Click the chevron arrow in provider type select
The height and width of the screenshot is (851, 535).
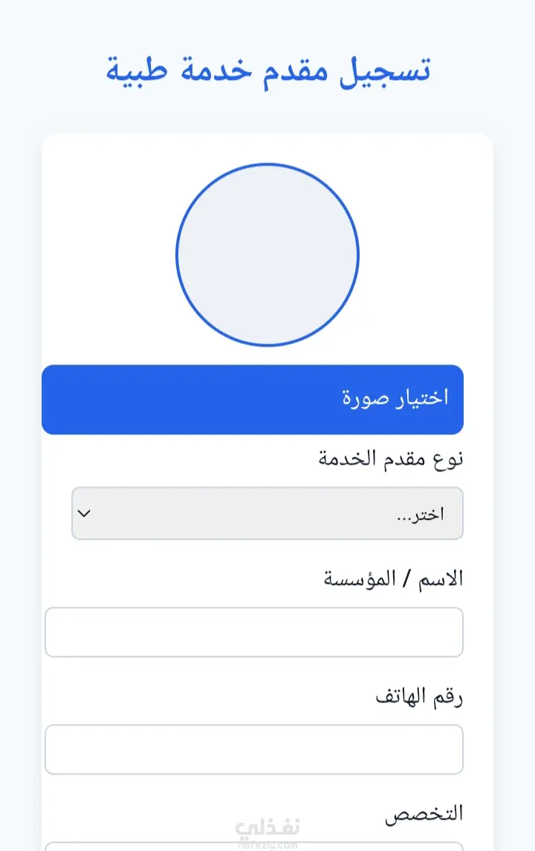click(x=84, y=513)
